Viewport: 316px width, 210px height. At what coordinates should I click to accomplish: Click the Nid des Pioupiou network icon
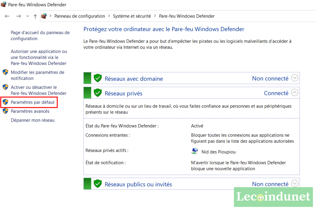[x=195, y=151]
